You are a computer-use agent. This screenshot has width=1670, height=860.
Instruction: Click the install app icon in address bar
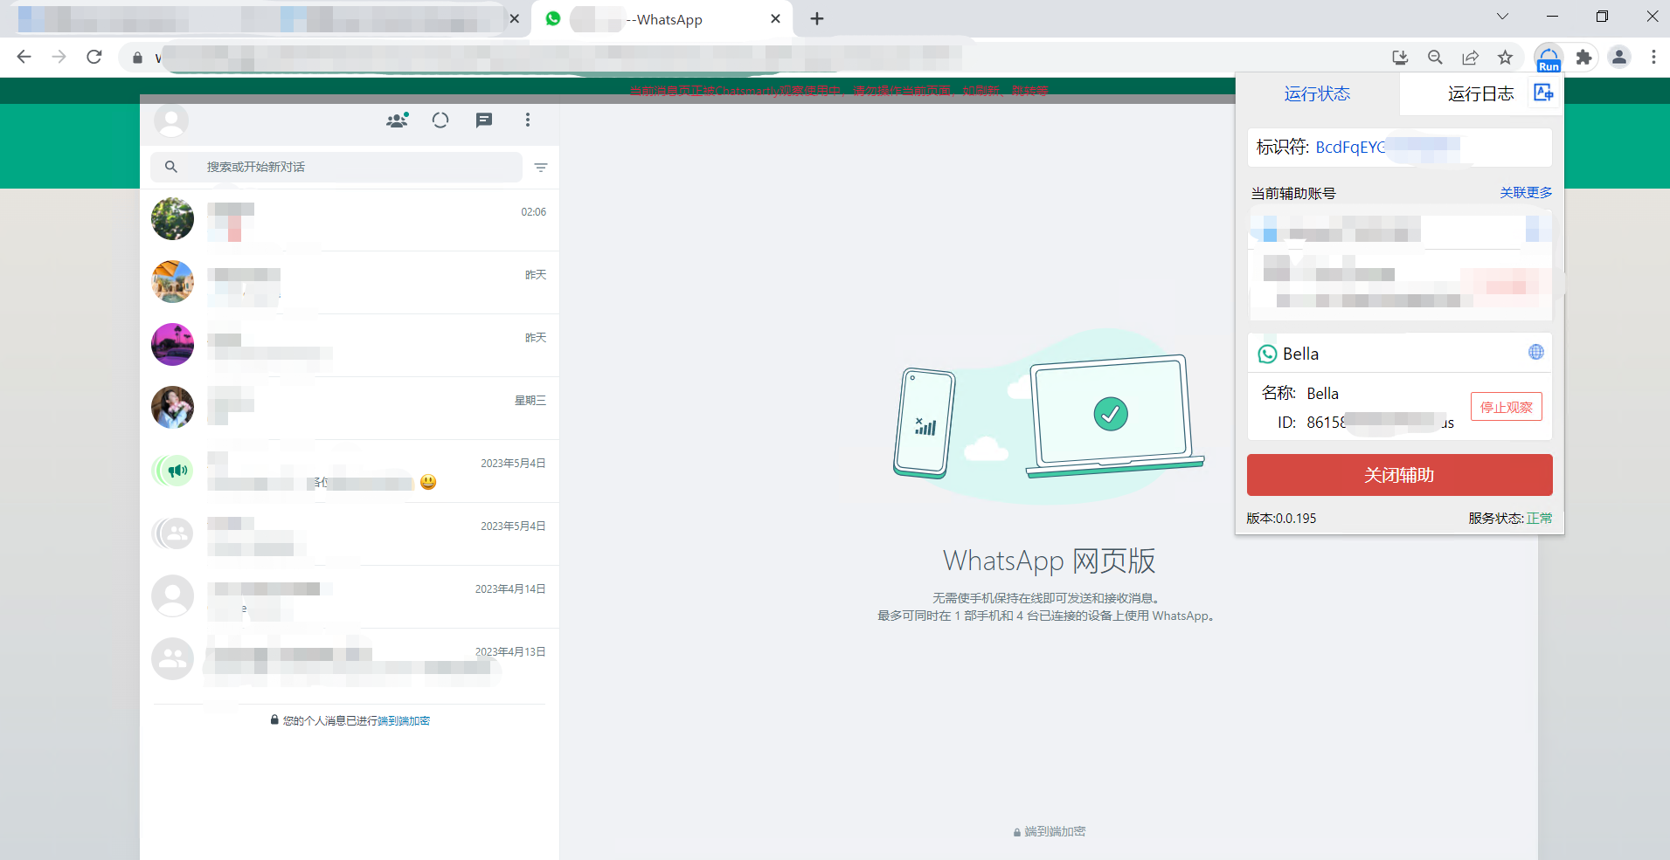pyautogui.click(x=1400, y=58)
